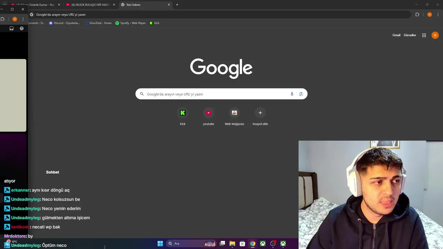Viewport: 443px width, 249px height.
Task: Close the Yeni Sekme tab
Action: click(x=169, y=5)
